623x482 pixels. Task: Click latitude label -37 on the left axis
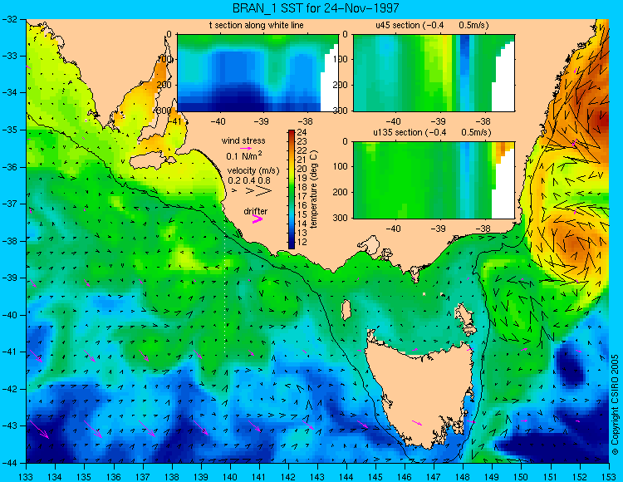pyautogui.click(x=9, y=204)
